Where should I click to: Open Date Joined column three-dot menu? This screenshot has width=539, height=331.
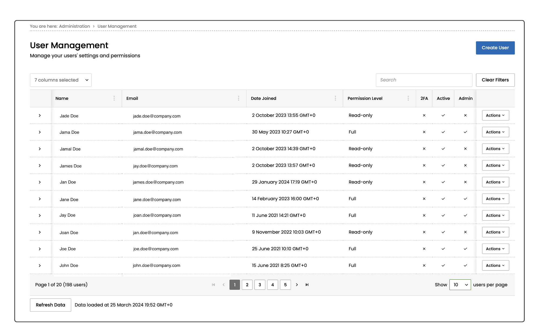pos(335,98)
